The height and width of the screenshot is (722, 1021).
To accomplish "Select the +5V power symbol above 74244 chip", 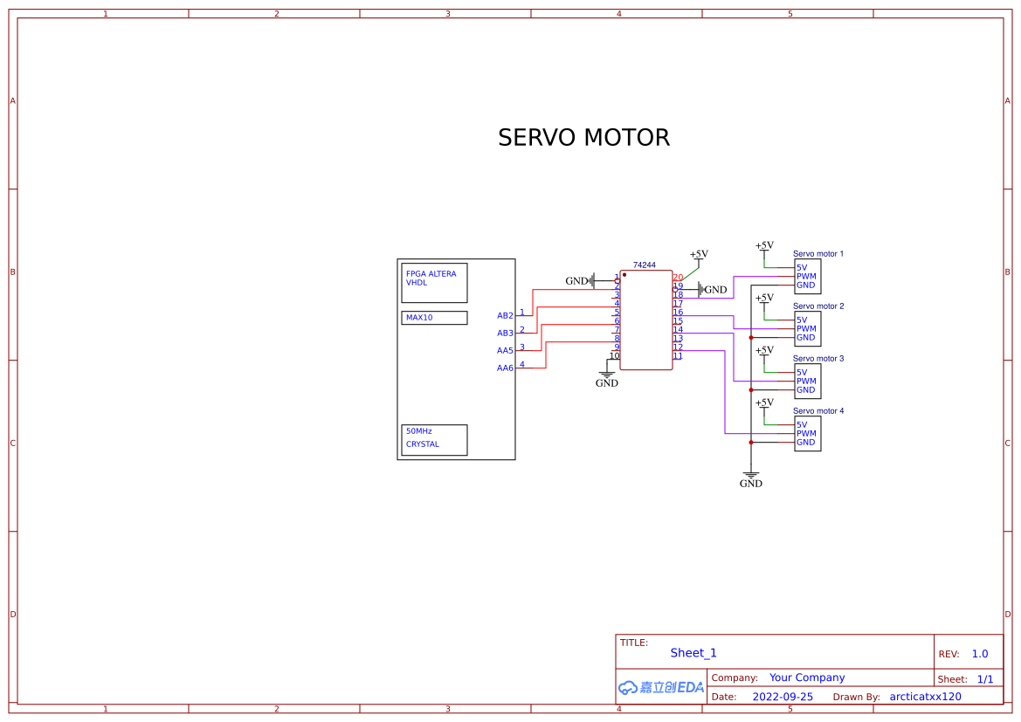I will click(x=699, y=255).
